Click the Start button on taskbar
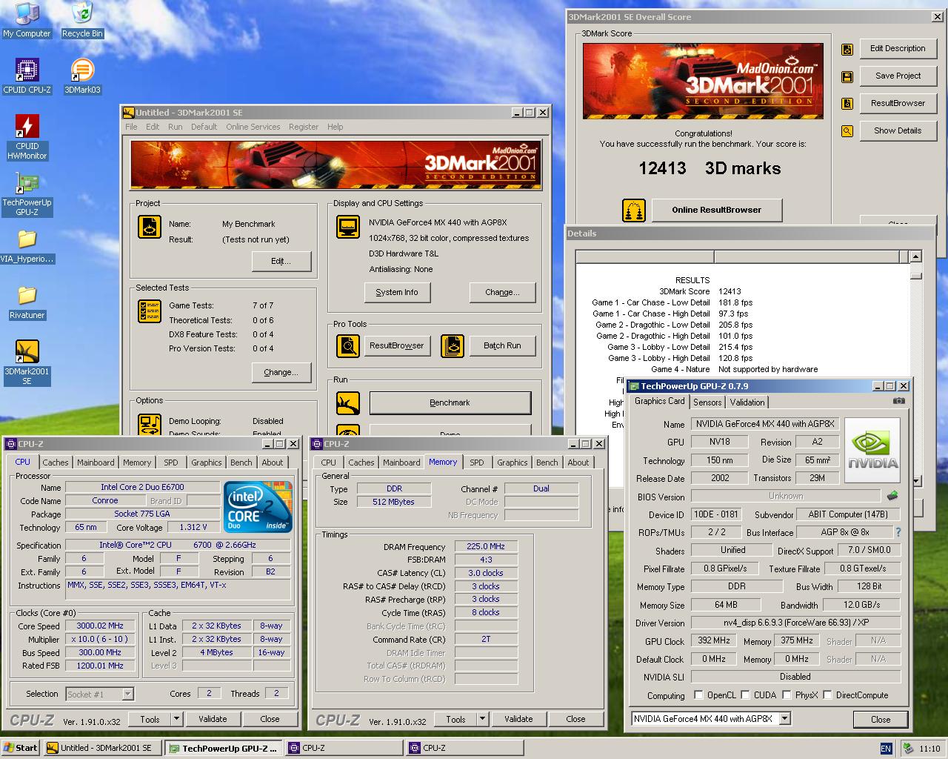Image resolution: width=948 pixels, height=759 pixels. (21, 748)
